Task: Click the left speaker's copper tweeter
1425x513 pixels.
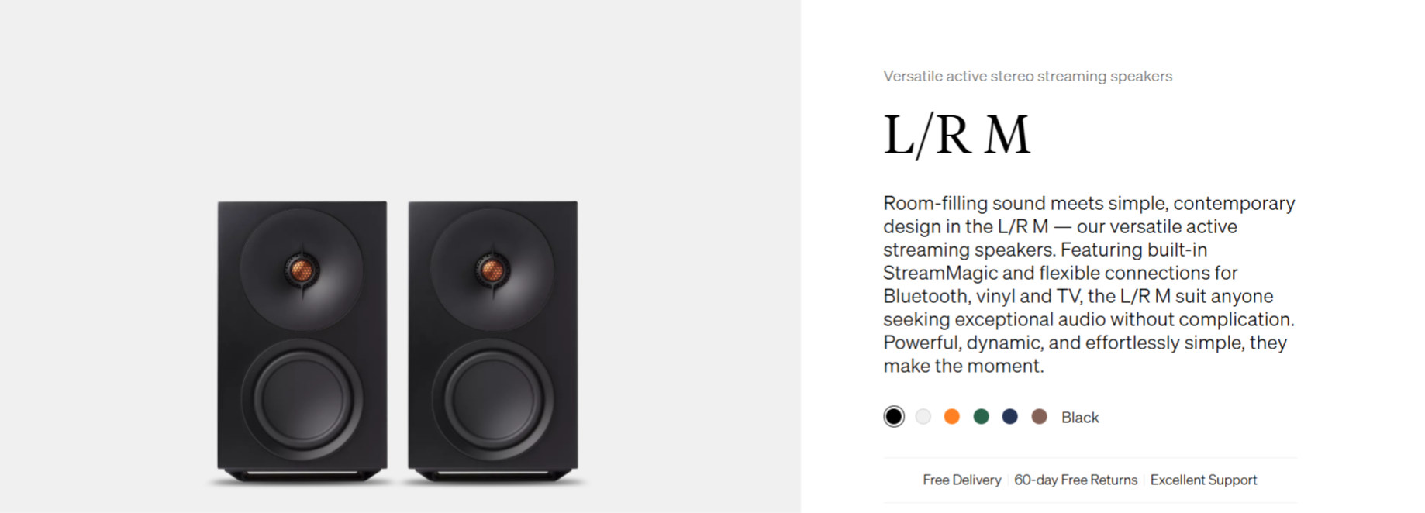Action: pos(302,270)
